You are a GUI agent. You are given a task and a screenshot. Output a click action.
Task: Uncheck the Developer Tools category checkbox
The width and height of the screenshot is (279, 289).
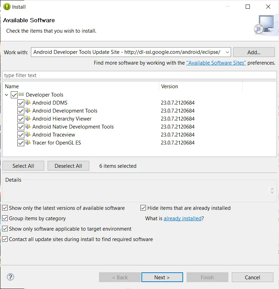[14, 95]
